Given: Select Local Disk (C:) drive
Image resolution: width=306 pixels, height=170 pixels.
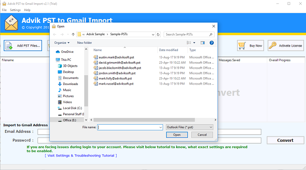Looking at the screenshot, I should point(70,108).
